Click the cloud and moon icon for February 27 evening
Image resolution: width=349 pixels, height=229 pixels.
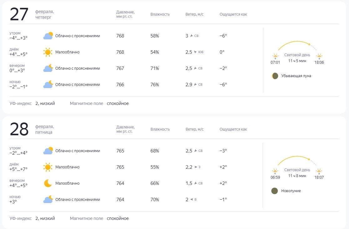(x=48, y=68)
